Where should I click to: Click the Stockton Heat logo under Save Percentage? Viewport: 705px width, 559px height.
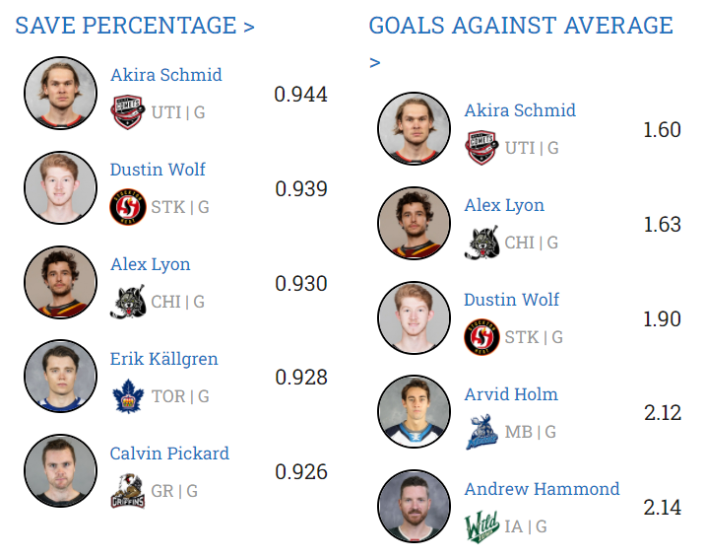pos(128,207)
